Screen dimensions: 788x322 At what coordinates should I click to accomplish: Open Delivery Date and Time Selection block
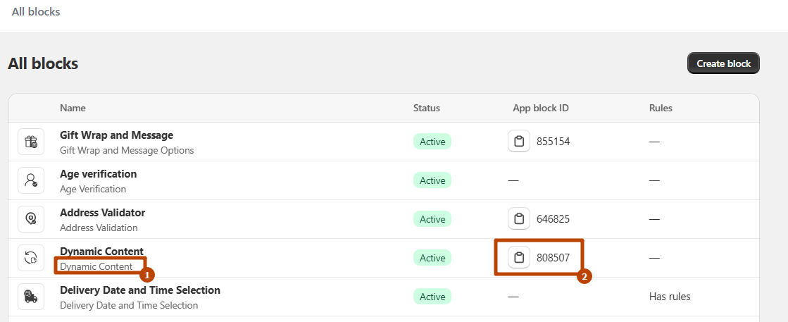pos(139,290)
